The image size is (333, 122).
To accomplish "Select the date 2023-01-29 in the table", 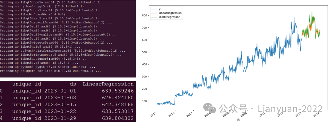I will pyautogui.click(x=60, y=118).
